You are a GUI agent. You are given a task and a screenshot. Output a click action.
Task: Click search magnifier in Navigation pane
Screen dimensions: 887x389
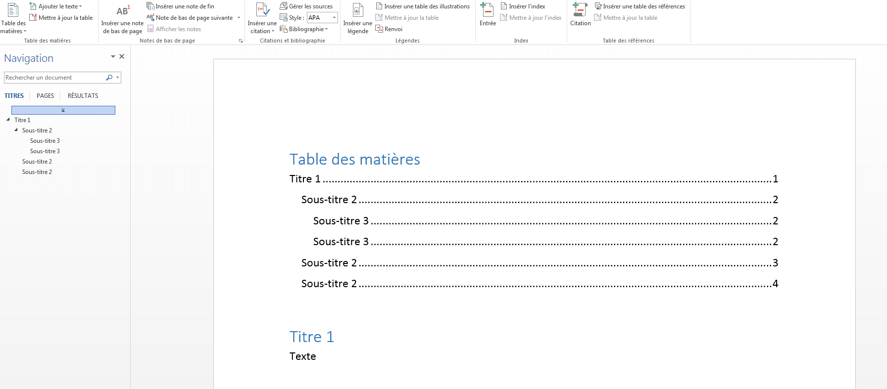(109, 78)
